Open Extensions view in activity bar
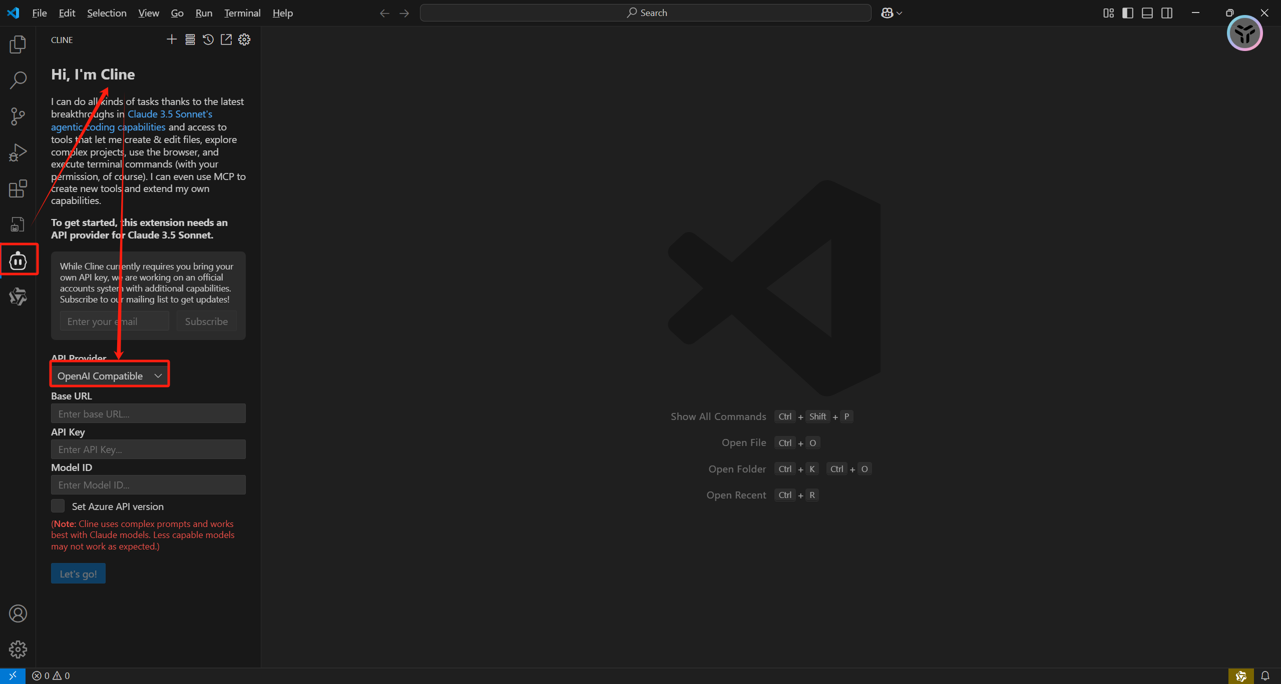1281x684 pixels. tap(18, 188)
